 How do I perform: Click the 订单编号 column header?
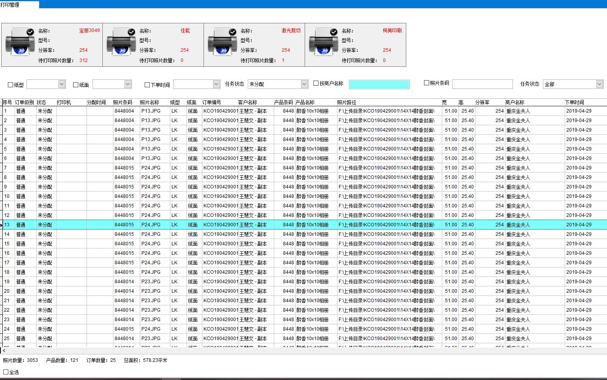coord(211,102)
